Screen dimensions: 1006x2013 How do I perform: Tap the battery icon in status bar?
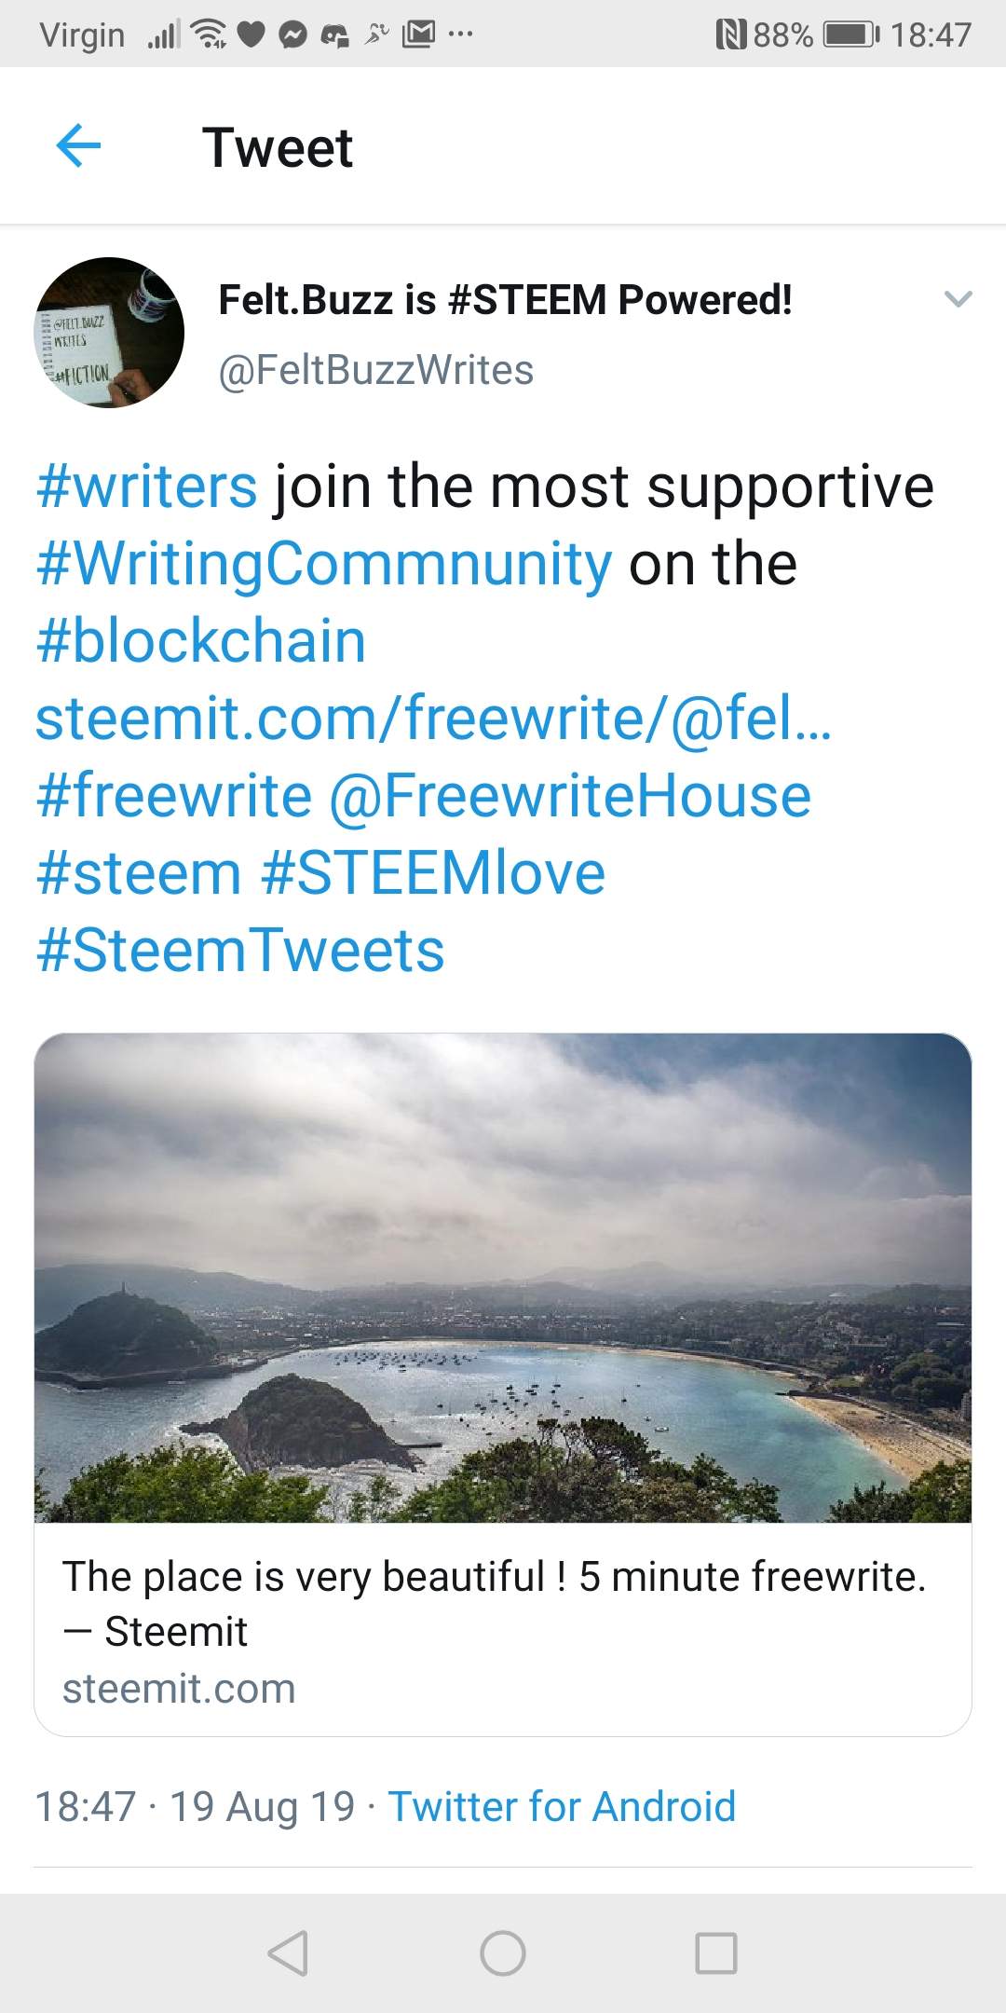850,35
